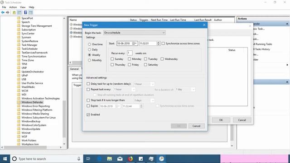Click OK in the background task dialog
This screenshot has width=290, height=163.
[221, 120]
